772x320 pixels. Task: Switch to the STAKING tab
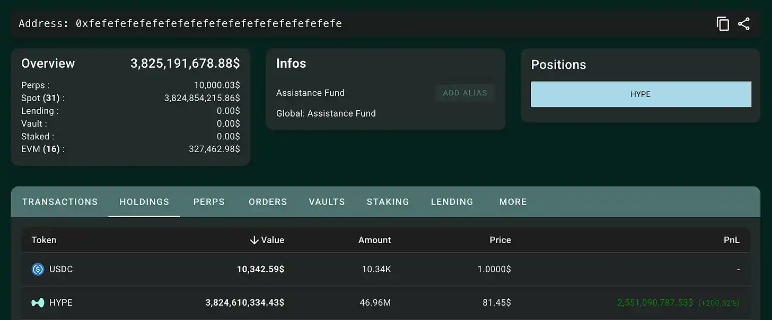tap(388, 202)
